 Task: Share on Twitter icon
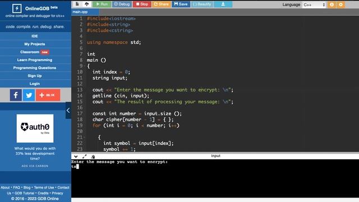point(29,95)
